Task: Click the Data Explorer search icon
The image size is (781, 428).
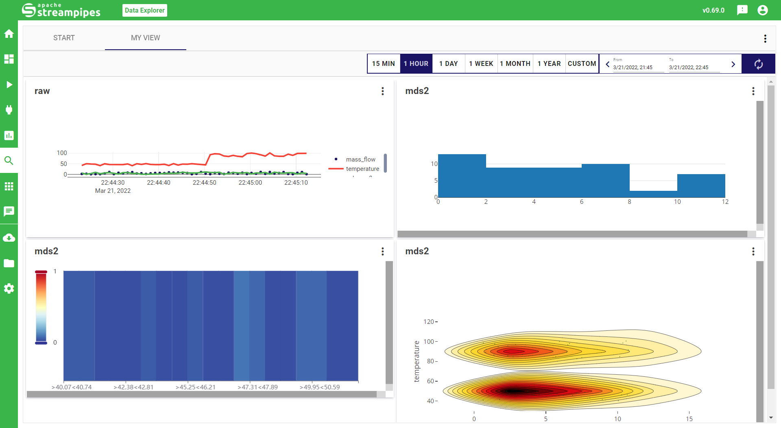Action: (9, 161)
